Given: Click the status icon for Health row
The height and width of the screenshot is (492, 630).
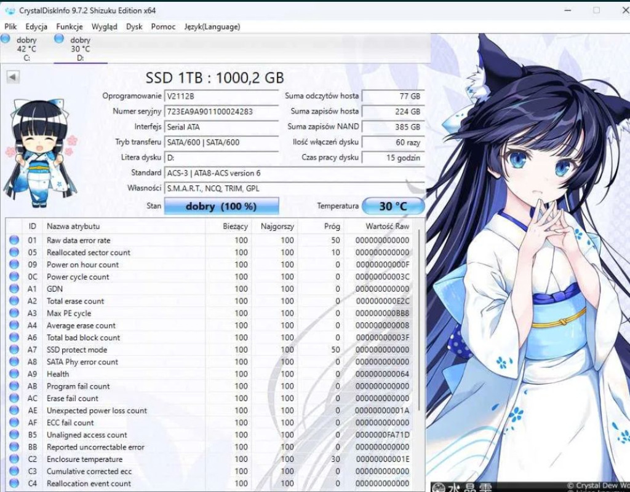Looking at the screenshot, I should point(14,373).
